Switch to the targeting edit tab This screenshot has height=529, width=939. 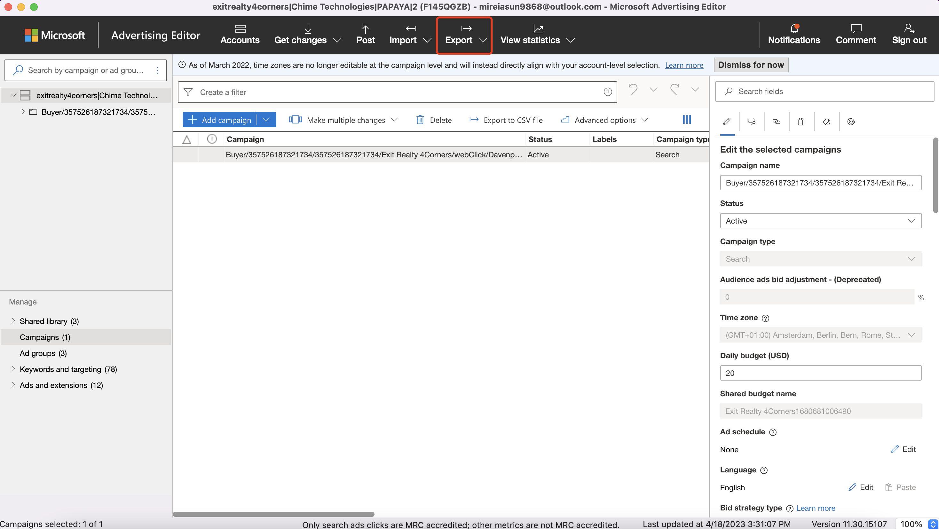pyautogui.click(x=851, y=122)
